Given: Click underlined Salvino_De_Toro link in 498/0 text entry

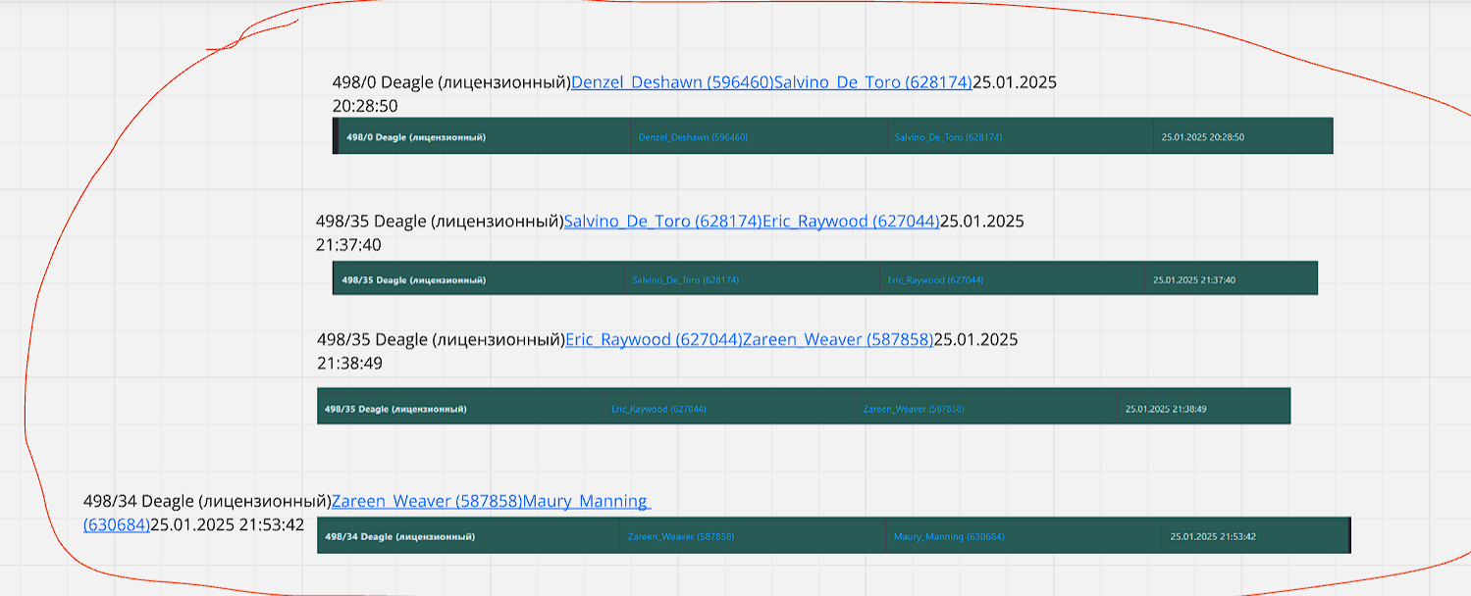Looking at the screenshot, I should tap(872, 82).
